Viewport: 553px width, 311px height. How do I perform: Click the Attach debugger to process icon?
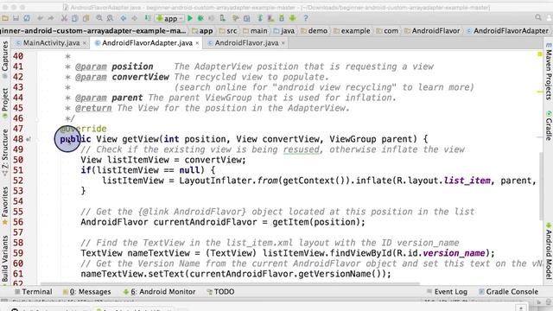(223, 18)
